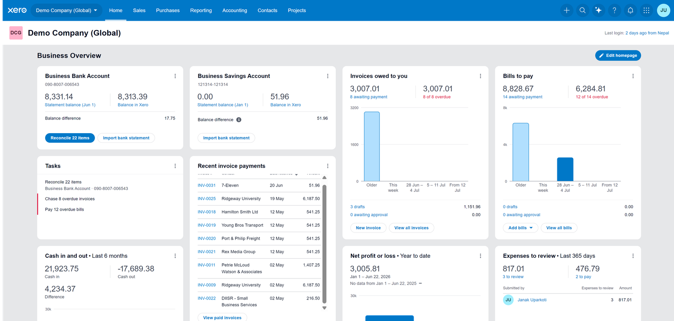Image resolution: width=674 pixels, height=321 pixels.
Task: Click View all bills button
Action: [x=559, y=228]
